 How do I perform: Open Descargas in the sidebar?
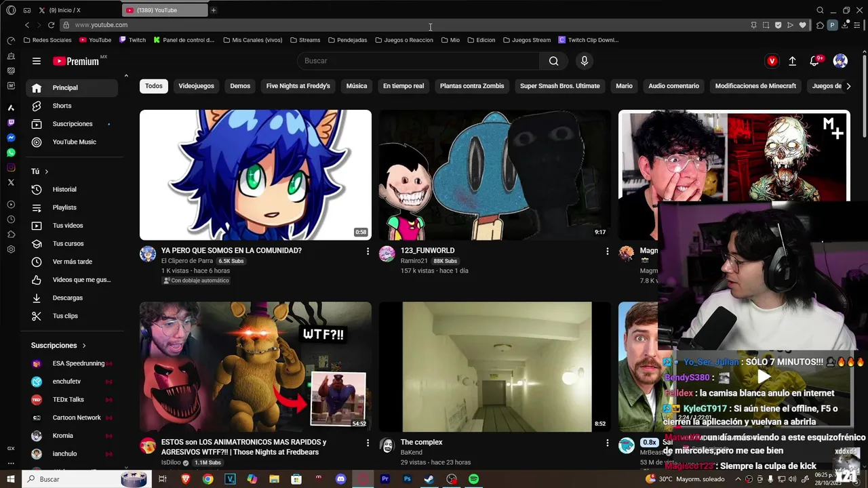tap(72, 298)
